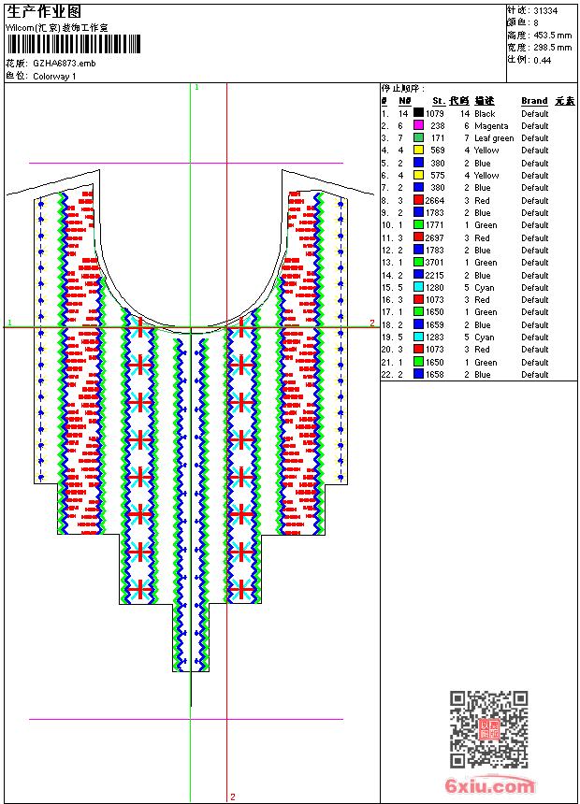Click the Brand column header

(x=534, y=101)
